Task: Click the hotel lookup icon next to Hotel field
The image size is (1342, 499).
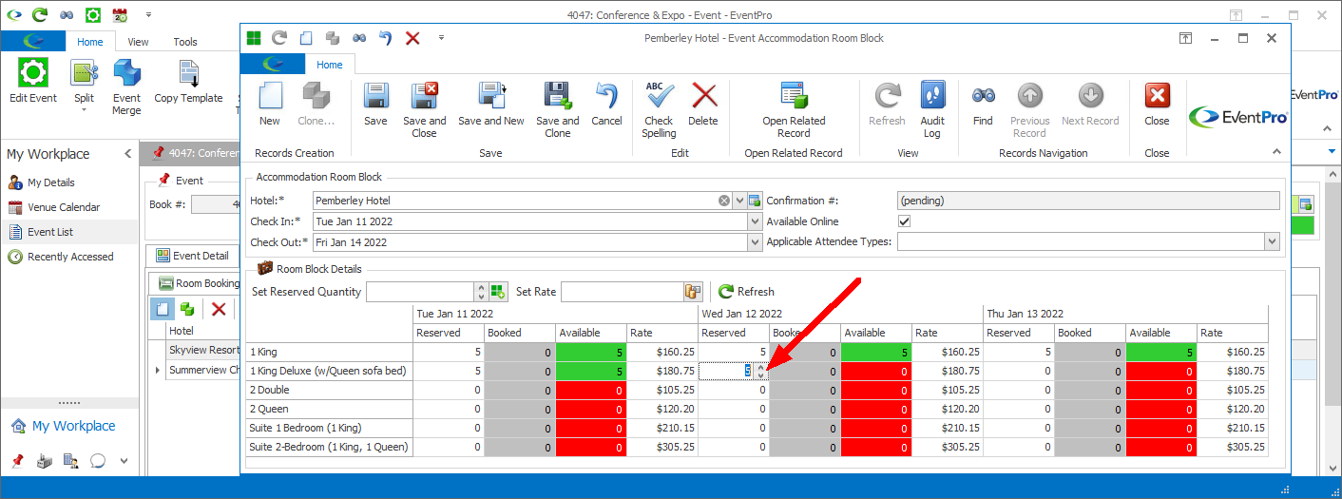Action: click(x=755, y=201)
